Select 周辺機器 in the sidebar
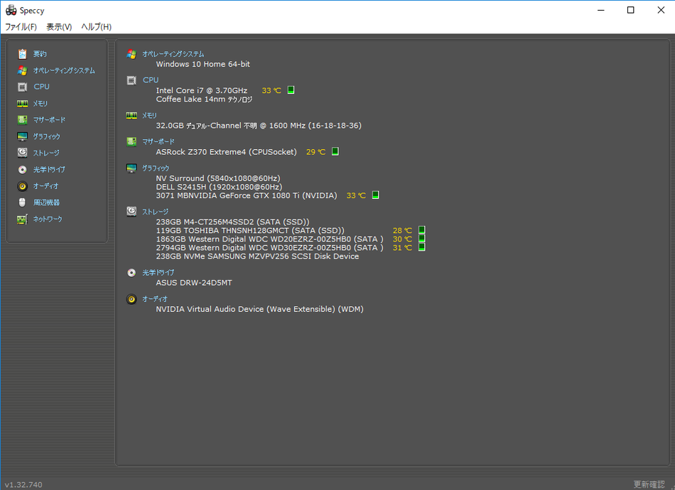 (46, 202)
